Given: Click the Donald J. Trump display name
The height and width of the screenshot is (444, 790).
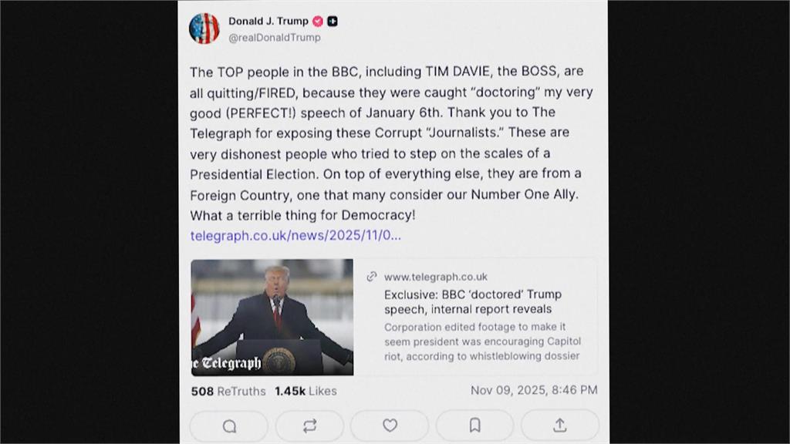Looking at the screenshot, I should 268,21.
